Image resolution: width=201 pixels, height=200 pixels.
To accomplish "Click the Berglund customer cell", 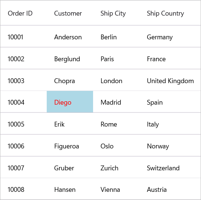I will pos(70,58).
